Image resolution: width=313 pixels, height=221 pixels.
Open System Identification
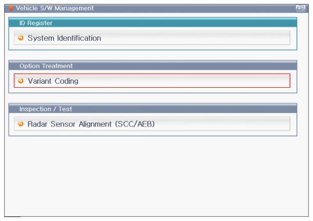click(x=64, y=38)
